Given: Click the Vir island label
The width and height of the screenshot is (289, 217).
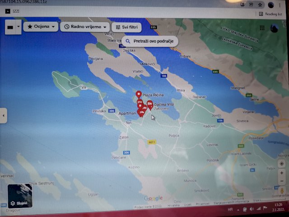Looking at the screenshot, I should pos(84,87).
